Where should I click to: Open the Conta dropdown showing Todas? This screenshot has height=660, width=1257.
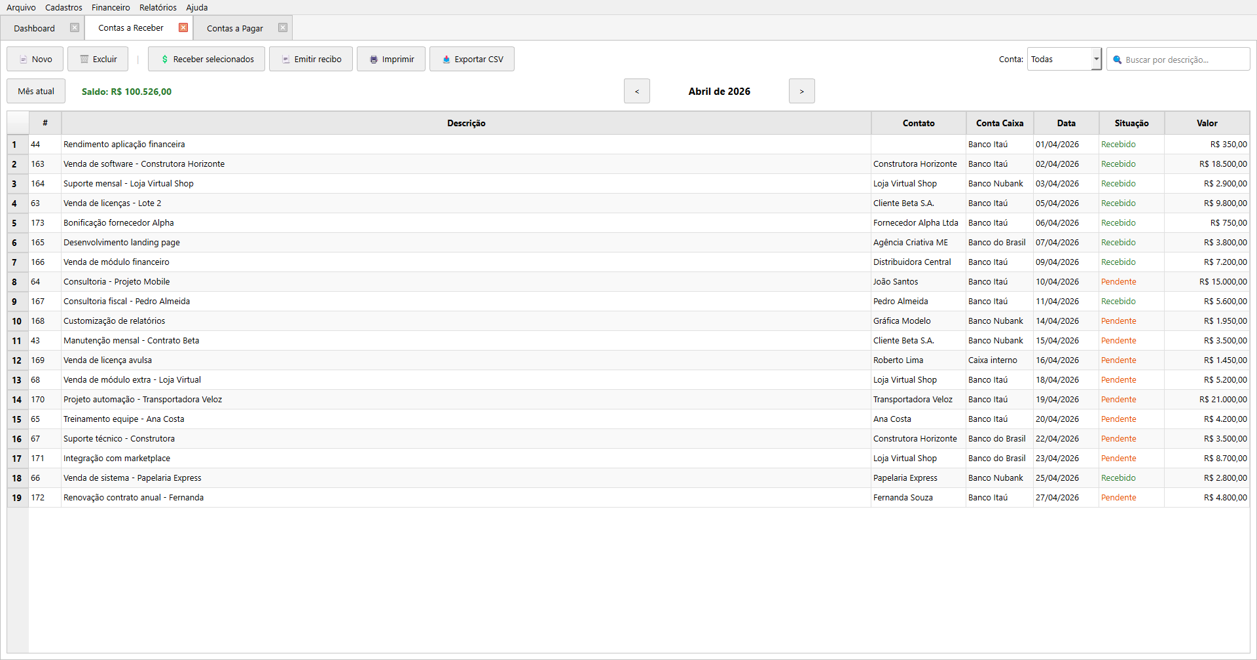(1096, 59)
